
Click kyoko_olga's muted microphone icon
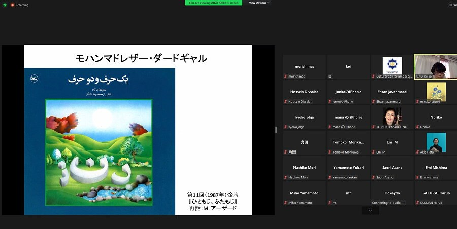point(286,127)
